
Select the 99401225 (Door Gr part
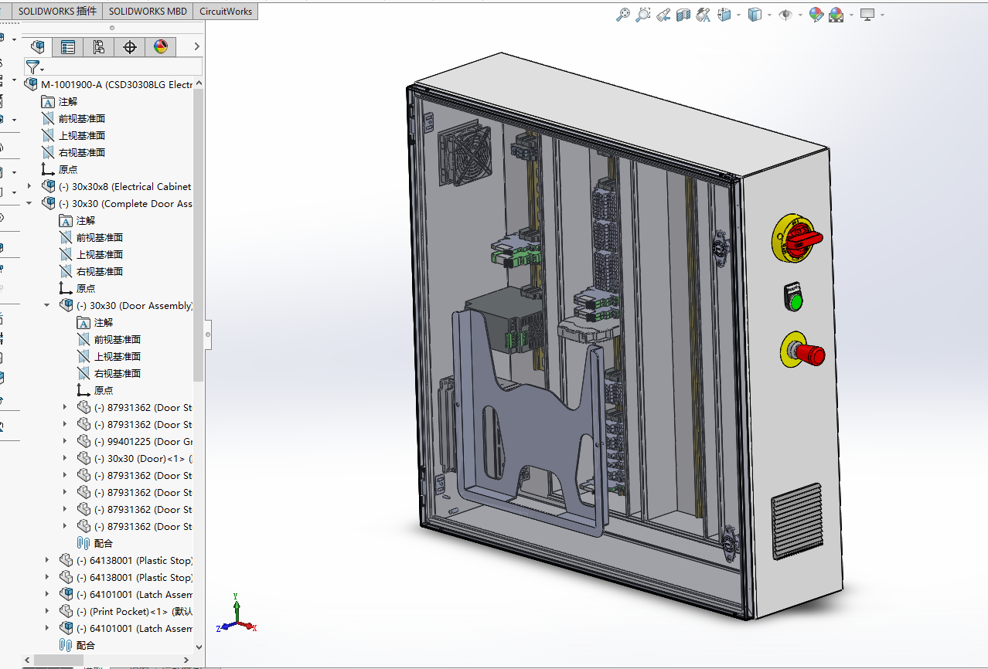pyautogui.click(x=143, y=441)
